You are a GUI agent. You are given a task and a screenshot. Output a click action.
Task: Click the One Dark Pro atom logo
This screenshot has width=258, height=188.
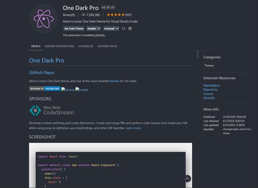(44, 19)
